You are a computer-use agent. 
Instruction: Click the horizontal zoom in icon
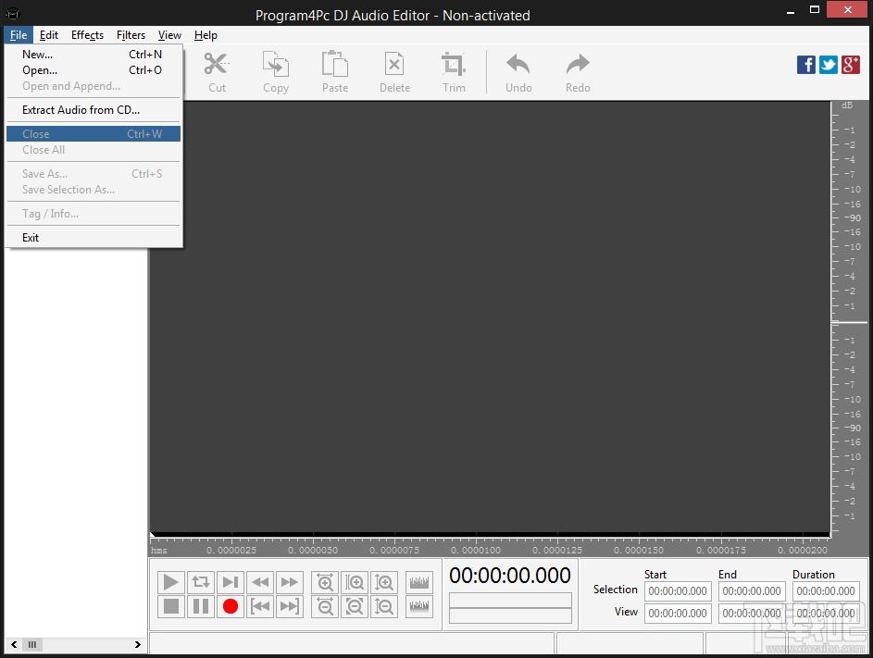[326, 582]
